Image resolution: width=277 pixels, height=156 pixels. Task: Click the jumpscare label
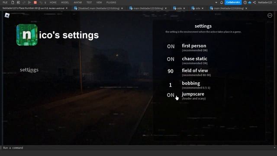coord(193,94)
